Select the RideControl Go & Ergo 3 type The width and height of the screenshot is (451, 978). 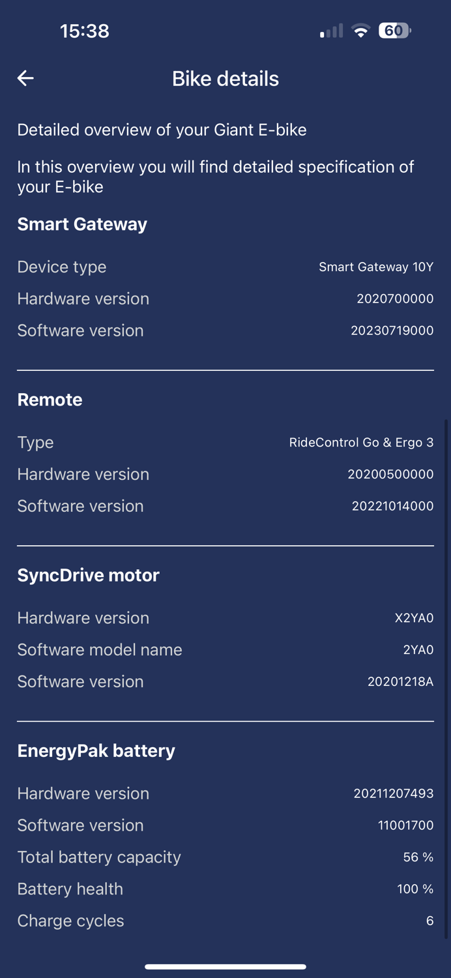[x=361, y=442]
